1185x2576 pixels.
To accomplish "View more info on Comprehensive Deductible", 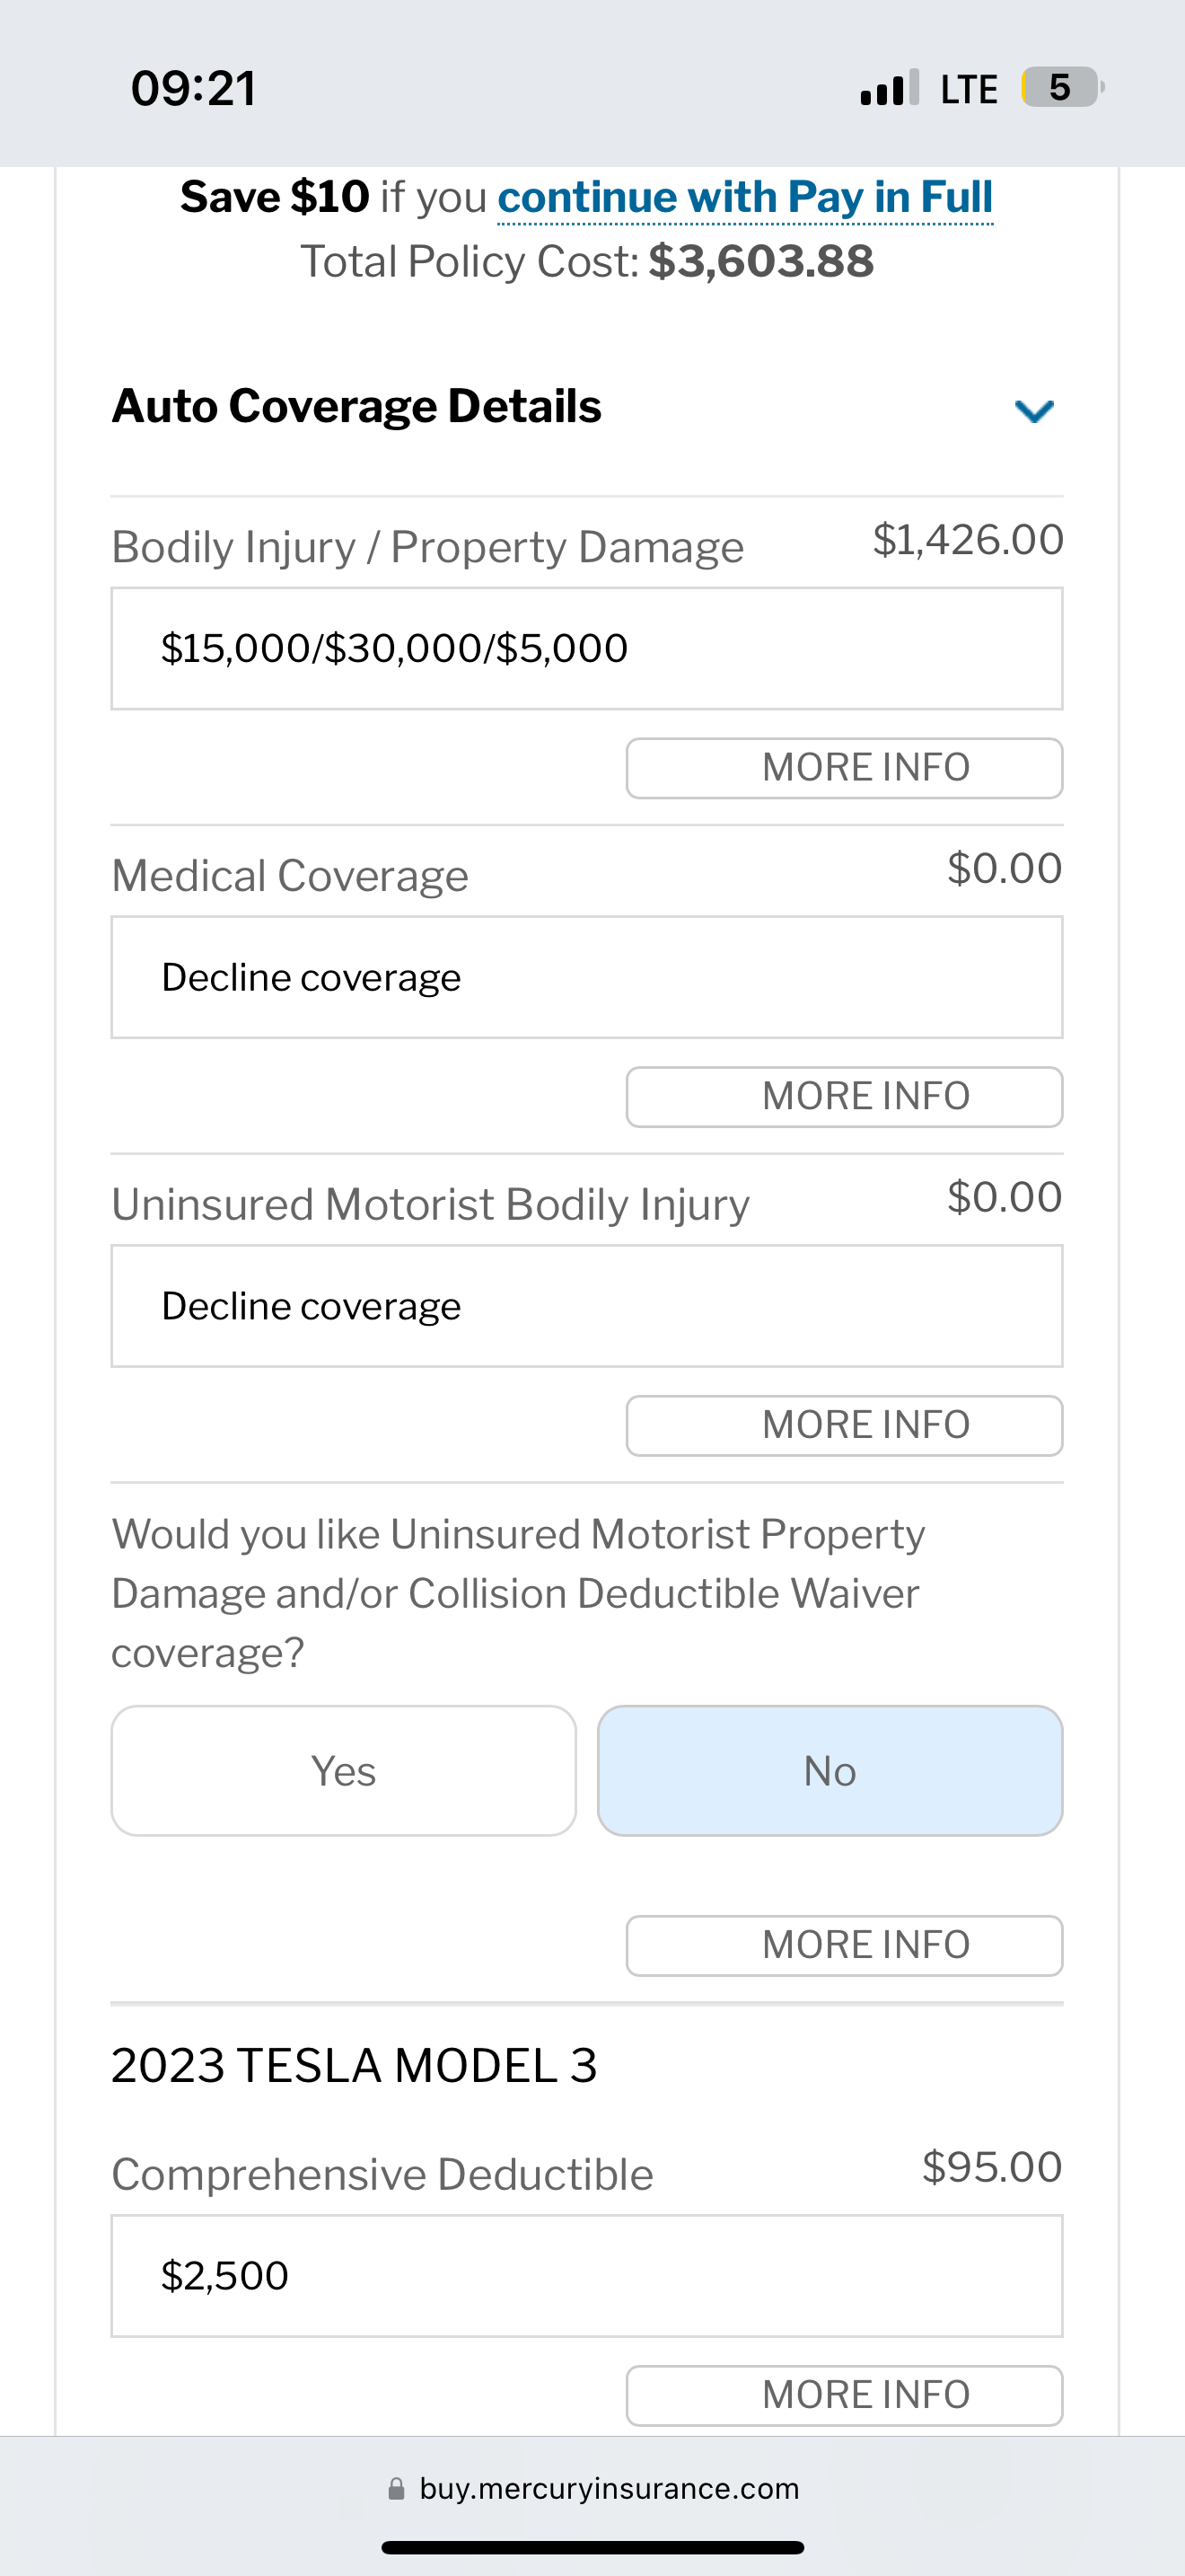I will pos(844,2395).
